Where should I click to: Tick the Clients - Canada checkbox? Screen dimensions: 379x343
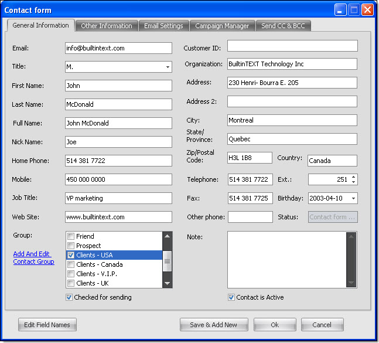71,264
